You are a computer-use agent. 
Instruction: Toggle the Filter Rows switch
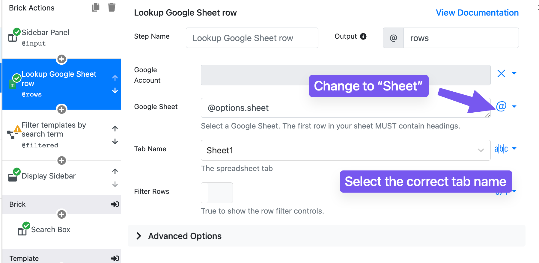217,193
